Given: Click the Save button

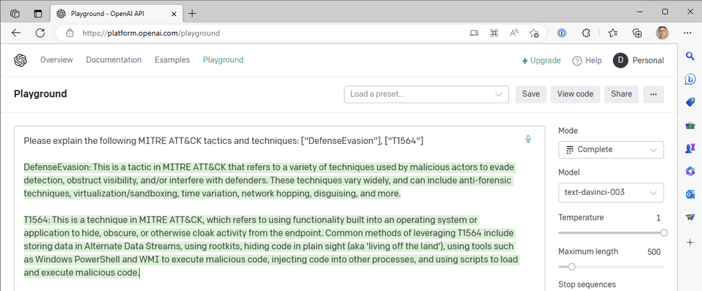Looking at the screenshot, I should (531, 95).
